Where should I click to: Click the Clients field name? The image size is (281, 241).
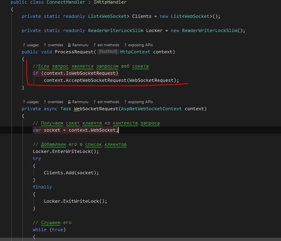(142, 16)
